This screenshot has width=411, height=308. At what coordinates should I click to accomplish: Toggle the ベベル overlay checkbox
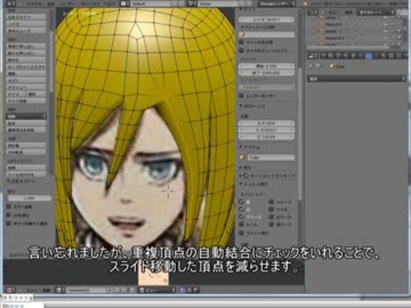(x=271, y=209)
